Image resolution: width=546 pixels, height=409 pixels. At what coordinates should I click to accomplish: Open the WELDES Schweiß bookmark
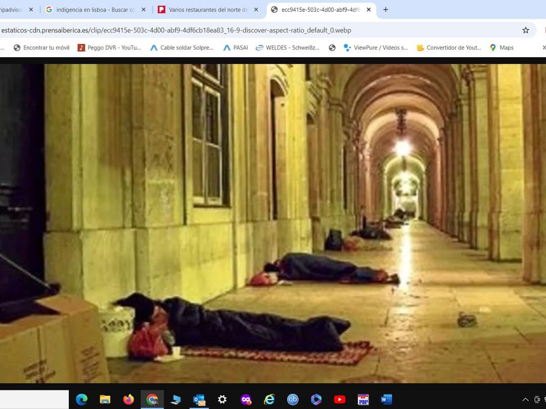click(x=288, y=48)
